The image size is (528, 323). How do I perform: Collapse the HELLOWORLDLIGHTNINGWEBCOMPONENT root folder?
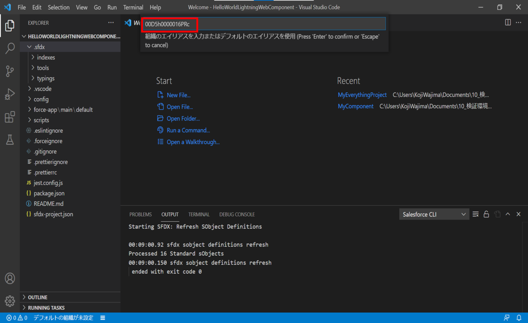tap(70, 36)
